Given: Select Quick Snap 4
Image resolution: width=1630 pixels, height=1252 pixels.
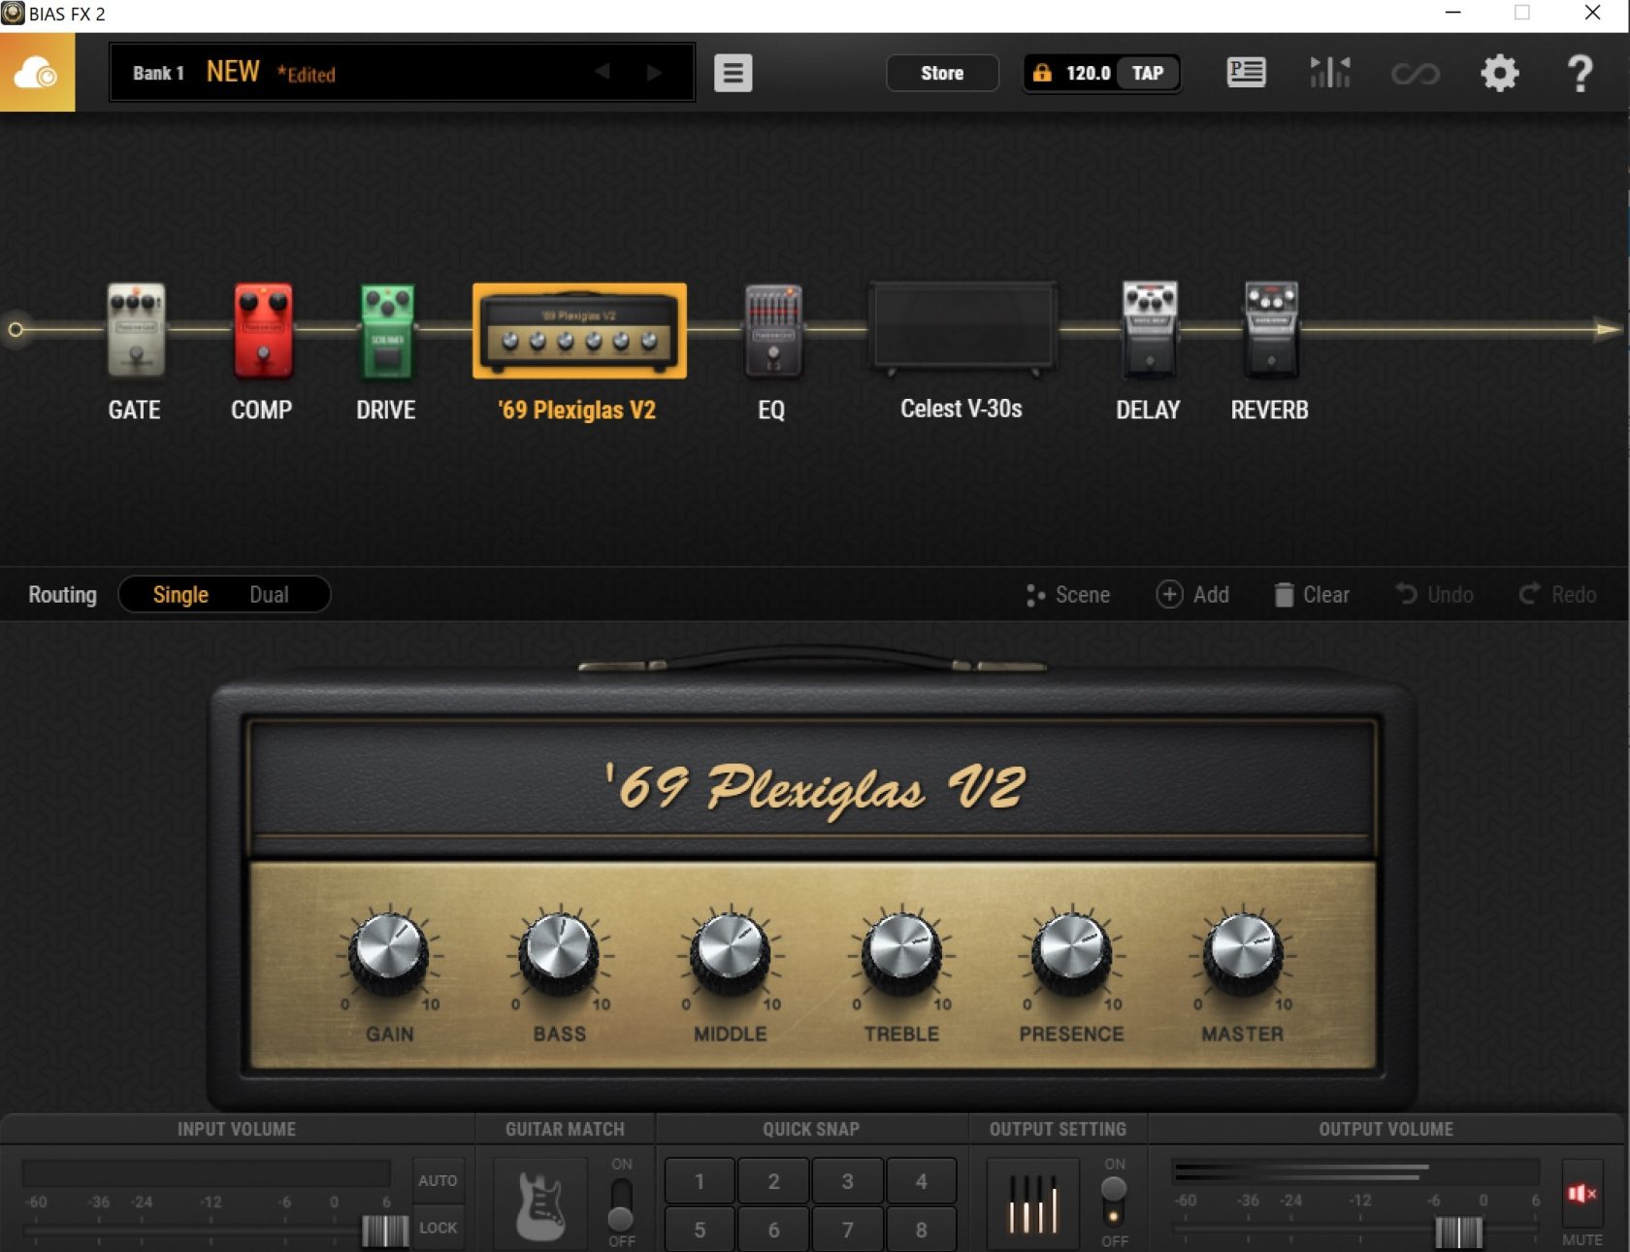Looking at the screenshot, I should (921, 1180).
